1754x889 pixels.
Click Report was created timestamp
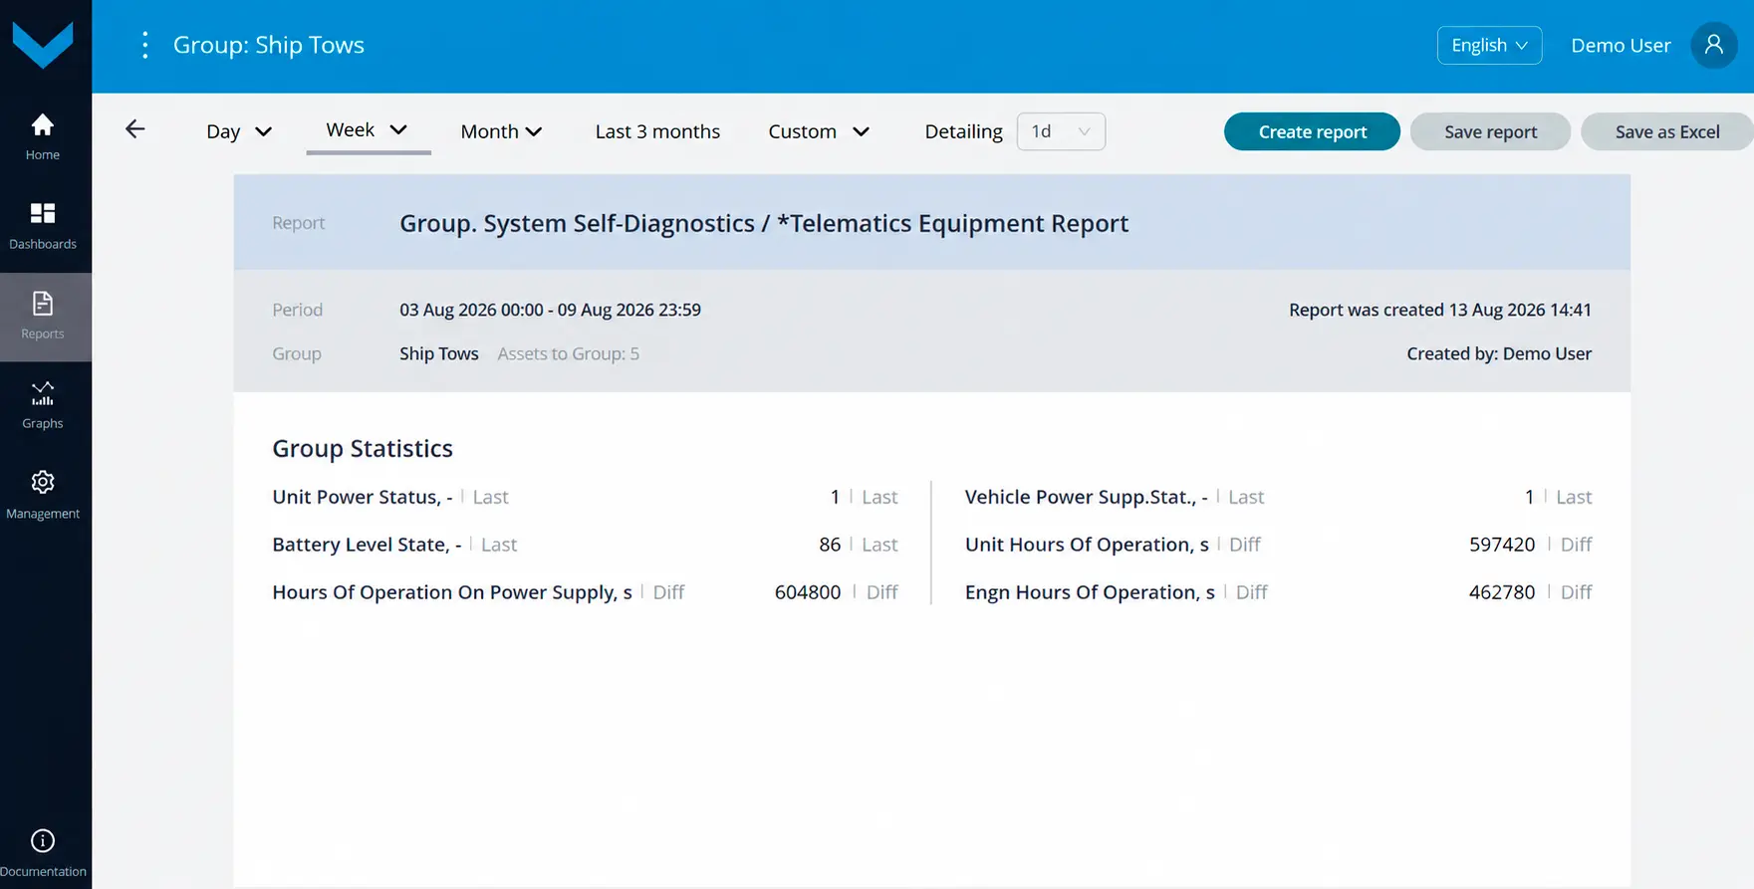1440,310
